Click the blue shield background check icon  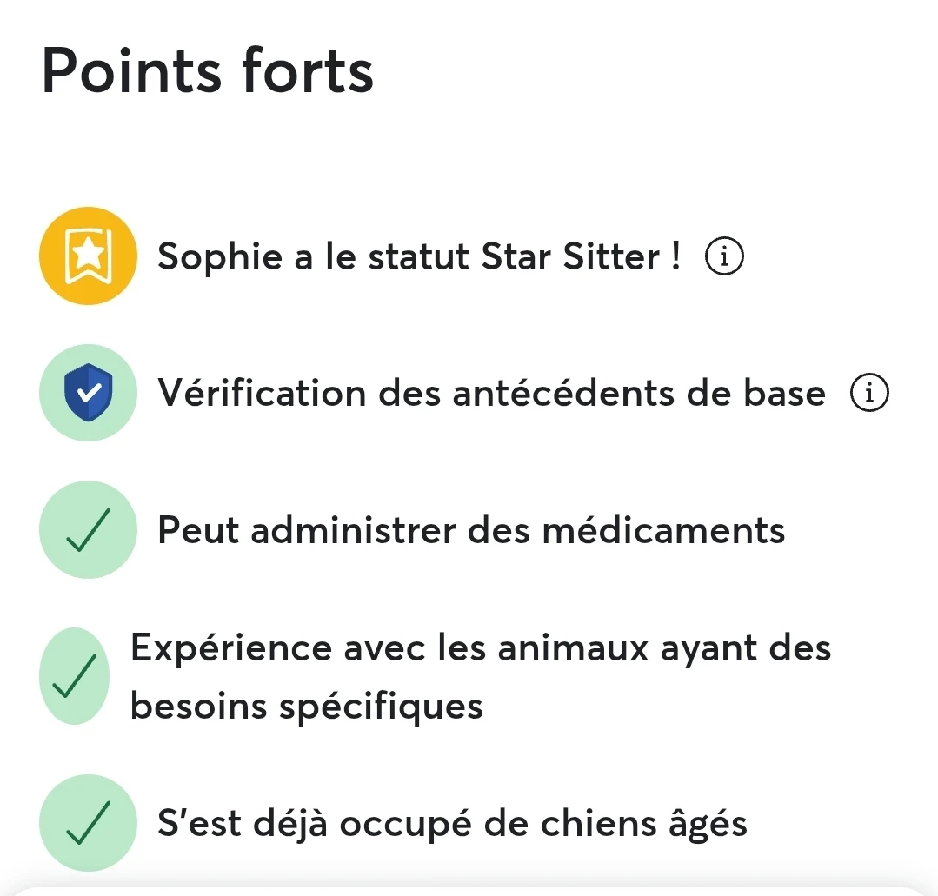tap(88, 393)
